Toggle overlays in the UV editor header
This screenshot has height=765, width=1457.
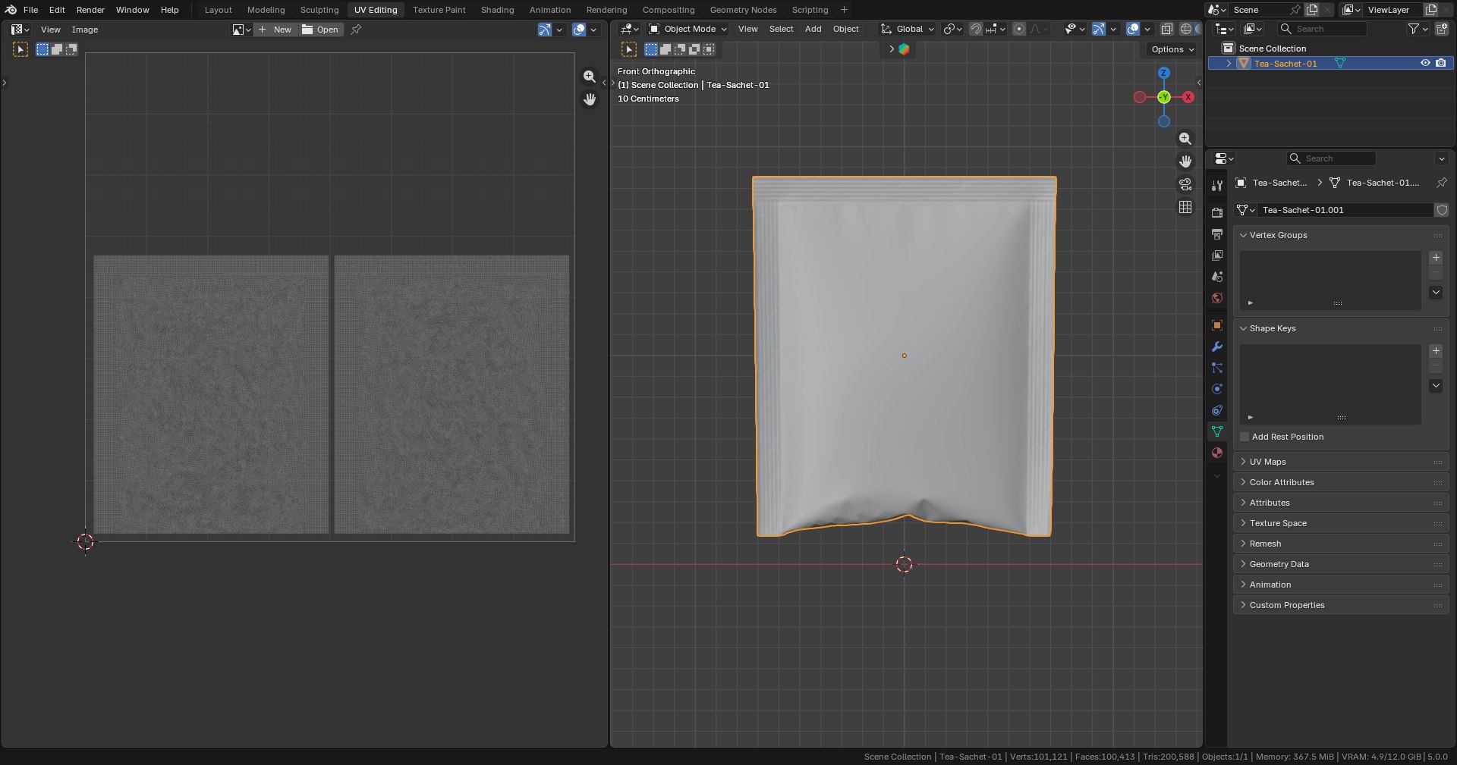579,30
